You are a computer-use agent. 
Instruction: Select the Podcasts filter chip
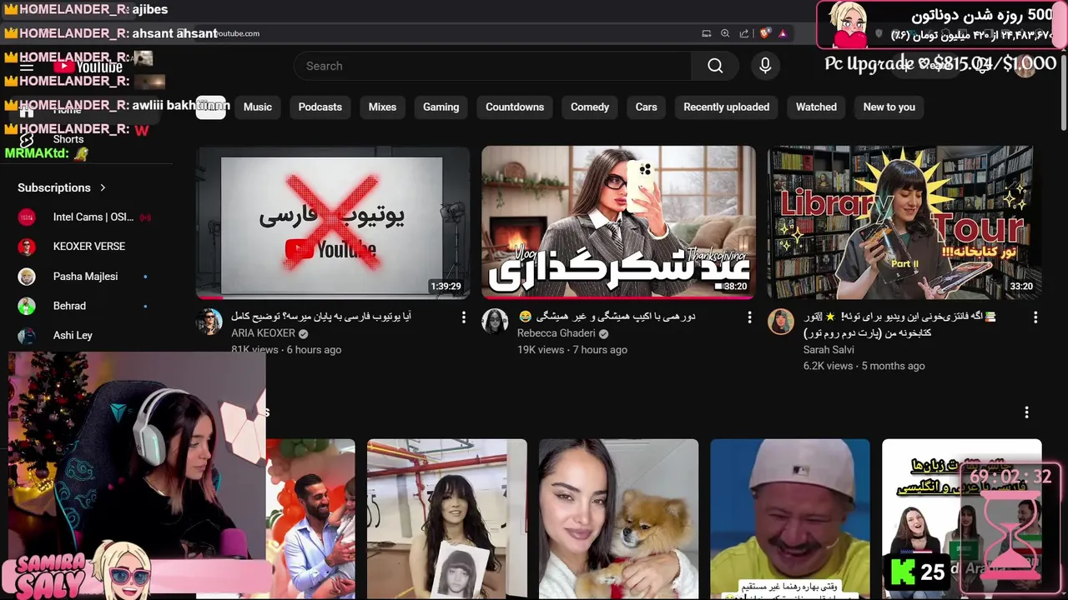click(x=320, y=107)
